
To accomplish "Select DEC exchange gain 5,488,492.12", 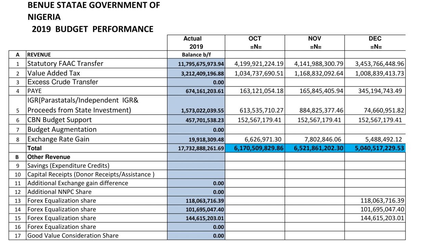I will click(384, 139).
